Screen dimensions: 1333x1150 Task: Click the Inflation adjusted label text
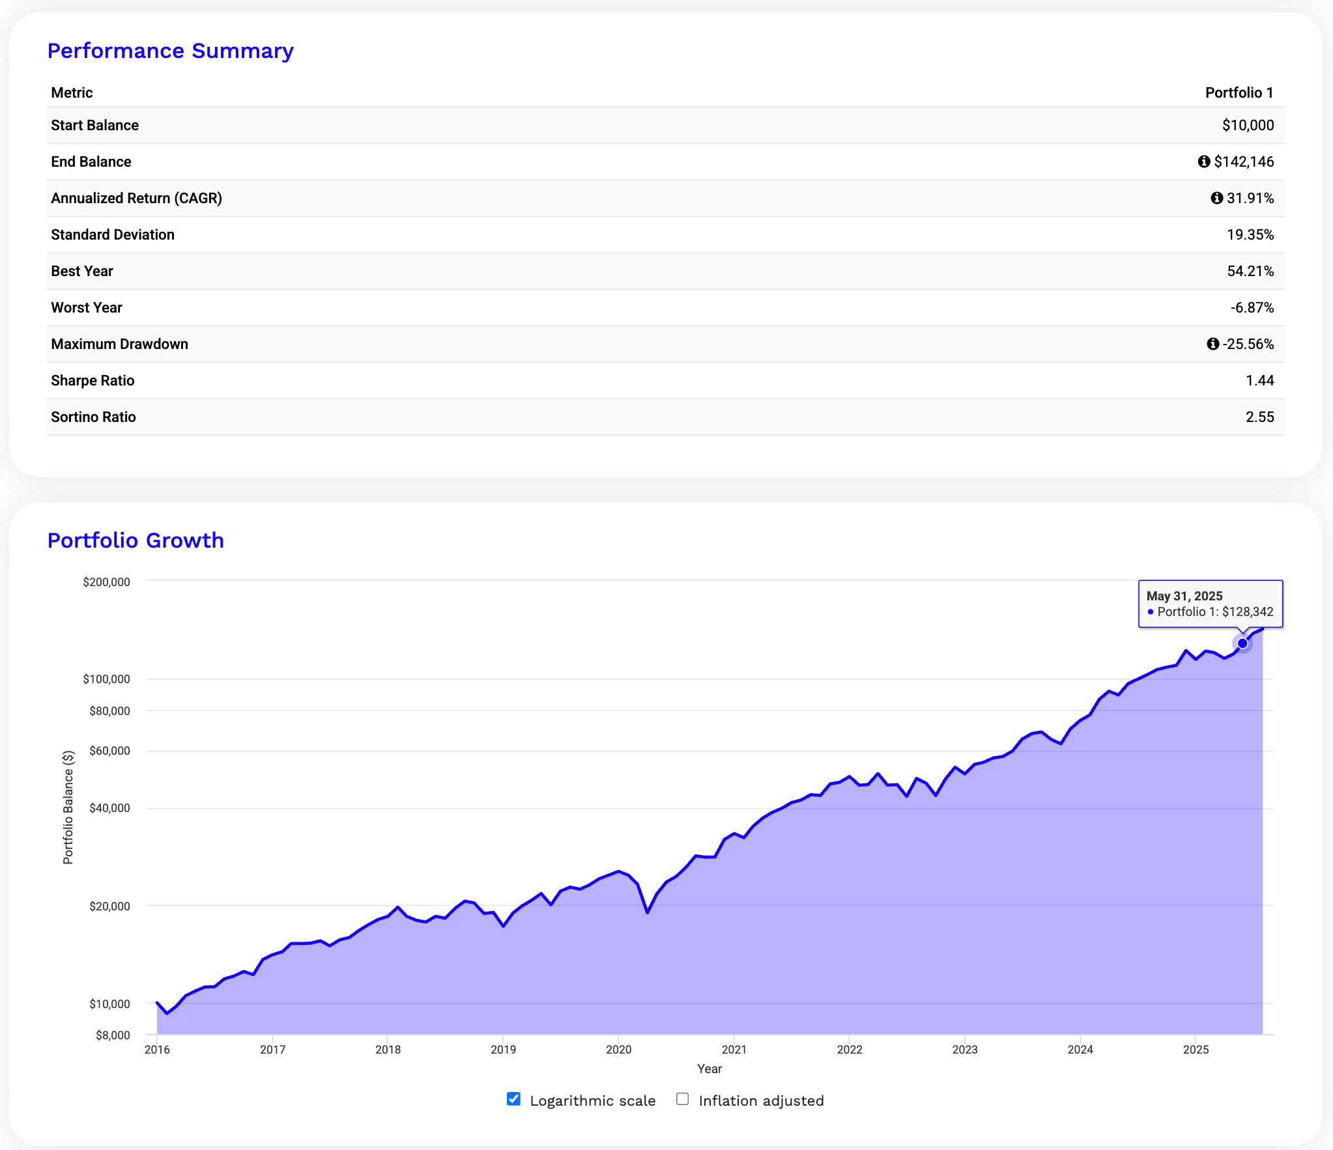point(761,1101)
